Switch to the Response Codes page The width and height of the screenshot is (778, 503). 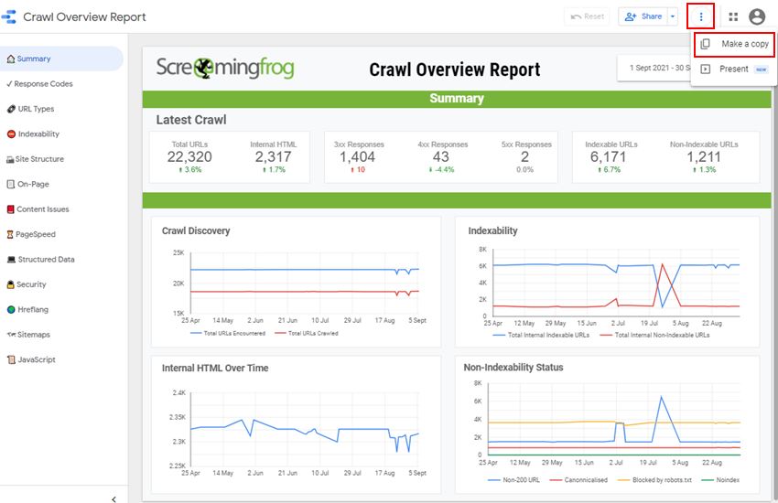39,84
